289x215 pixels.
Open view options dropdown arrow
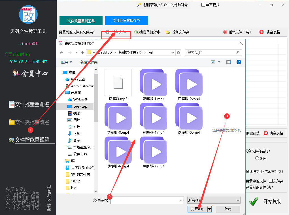click(x=219, y=62)
